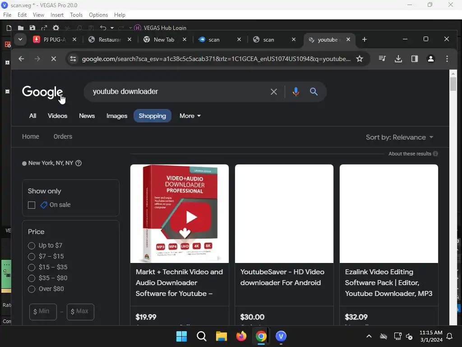
Task: Switch to News results
Action: pyautogui.click(x=87, y=116)
